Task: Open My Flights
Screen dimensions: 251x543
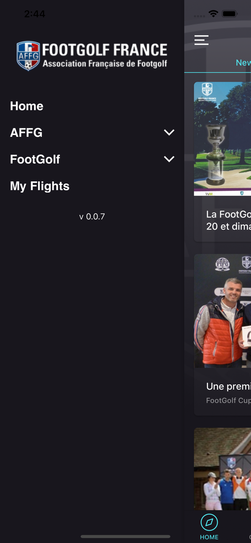Action: point(40,186)
